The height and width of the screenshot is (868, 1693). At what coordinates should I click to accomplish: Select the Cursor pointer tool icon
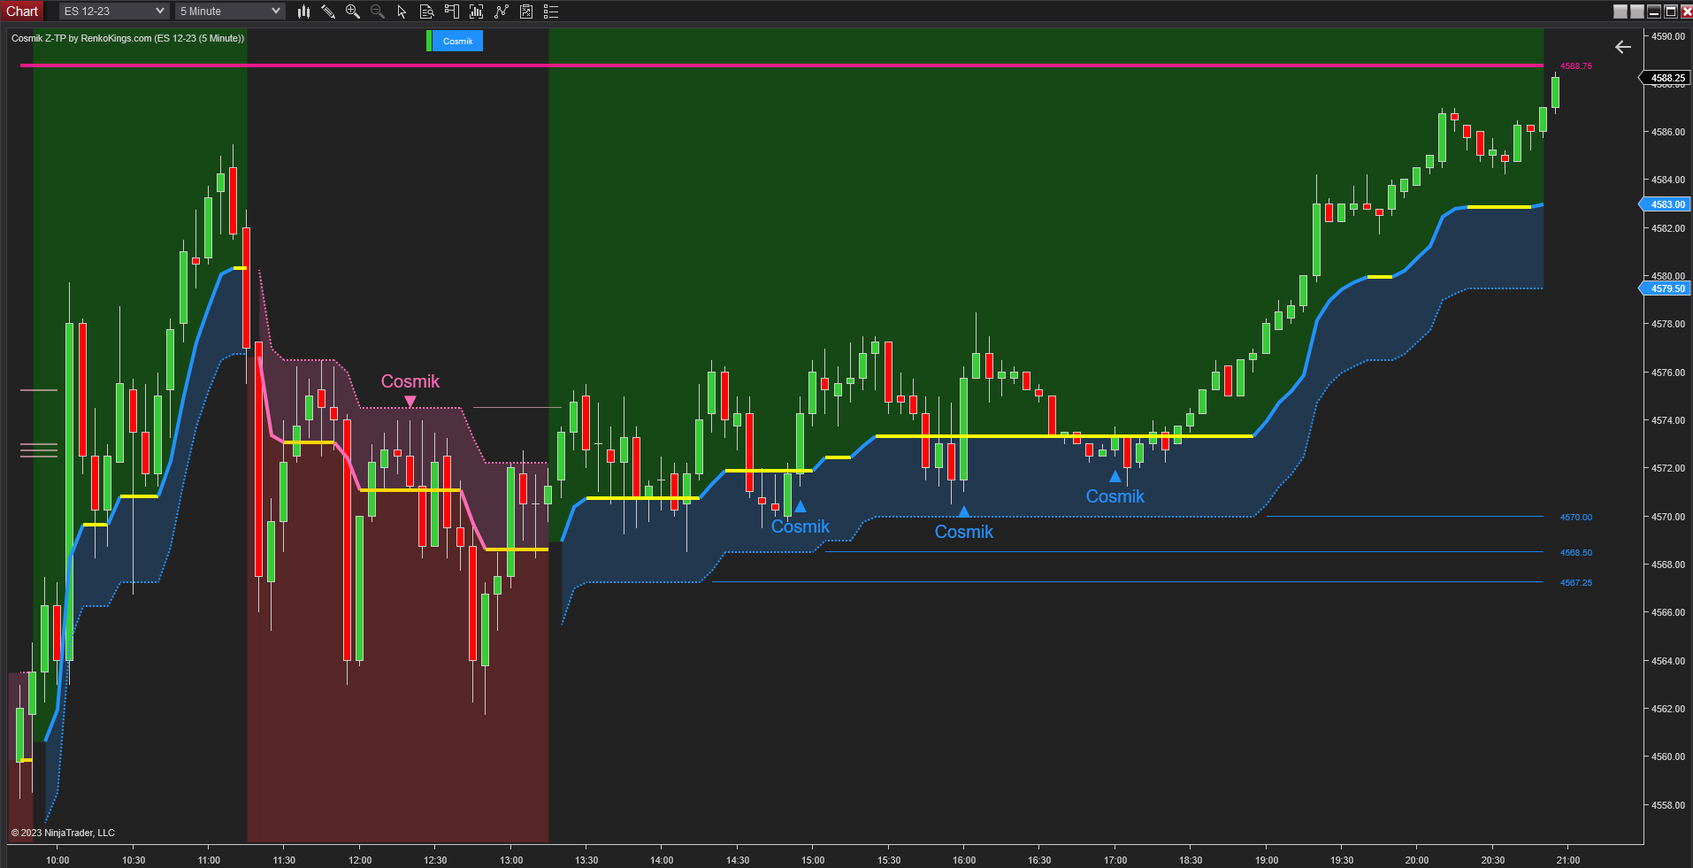[x=402, y=12]
